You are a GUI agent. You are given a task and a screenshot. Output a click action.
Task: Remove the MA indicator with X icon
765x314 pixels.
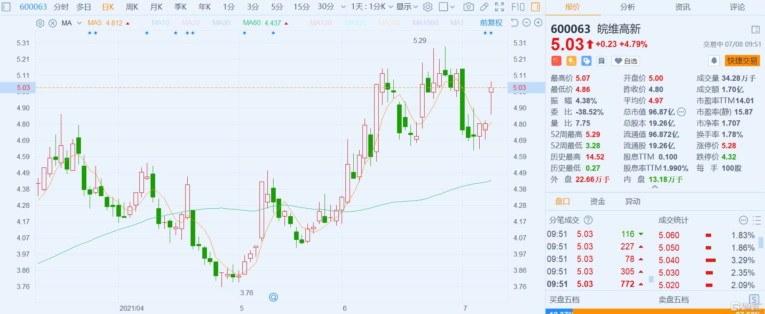(53, 23)
